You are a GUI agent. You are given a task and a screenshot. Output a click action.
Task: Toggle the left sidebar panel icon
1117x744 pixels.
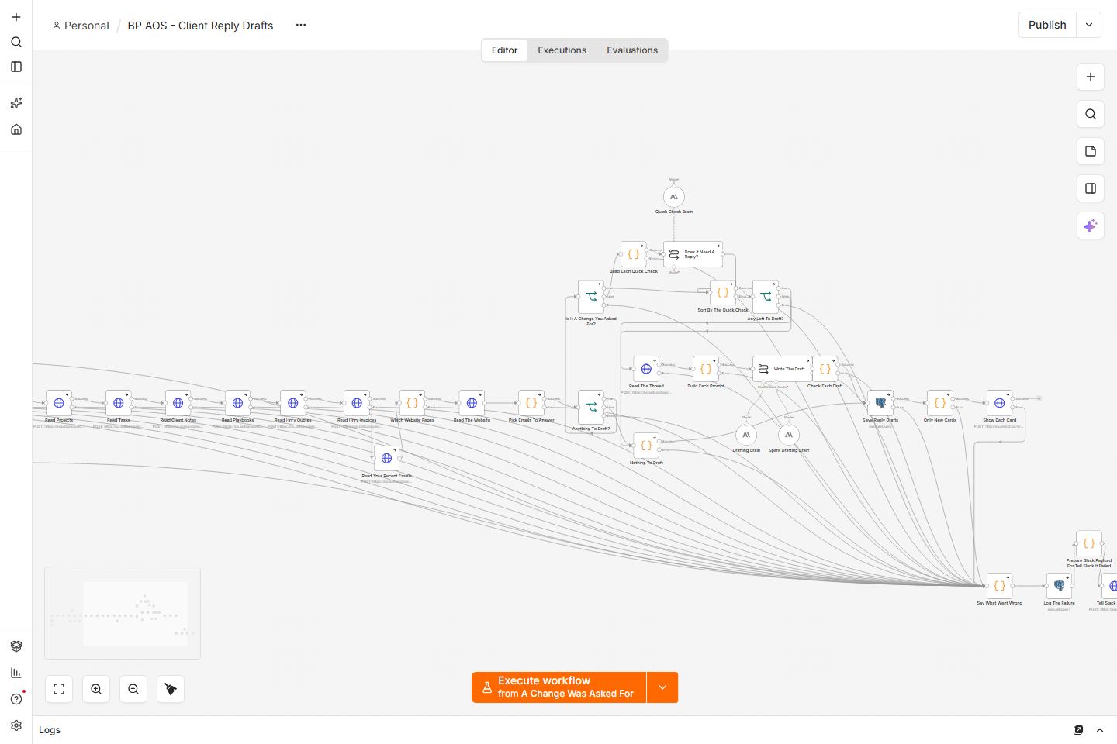tap(16, 67)
